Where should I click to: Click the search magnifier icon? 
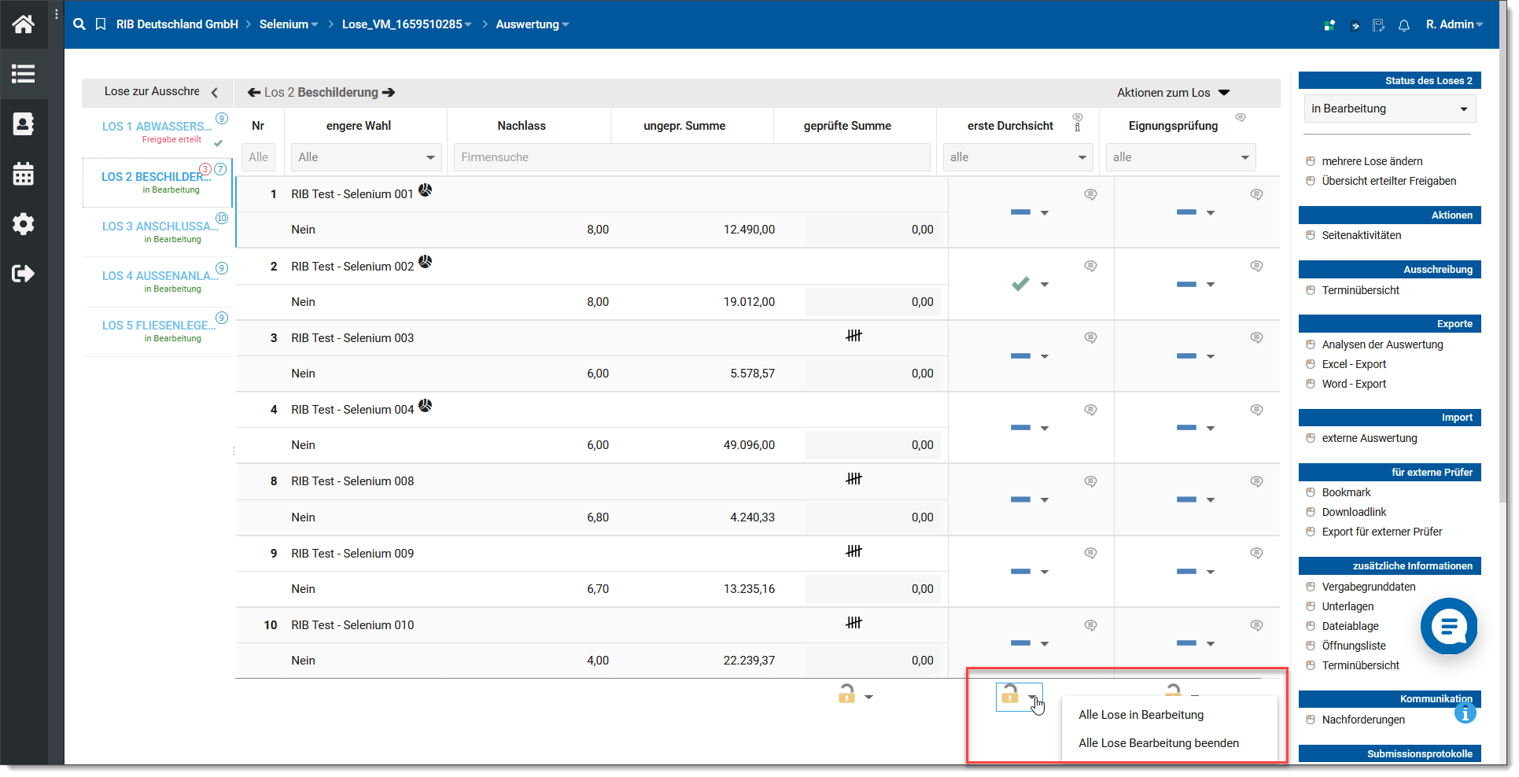(x=79, y=24)
